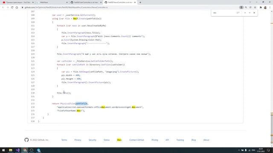This screenshot has height=153, width=273.
Task: Click the "FileForUserName.docx" string
Action: [x=70, y=110]
